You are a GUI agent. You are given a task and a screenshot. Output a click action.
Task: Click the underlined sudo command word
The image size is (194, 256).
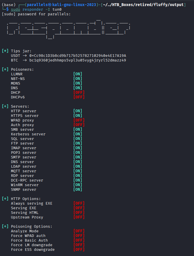[x=16, y=10]
